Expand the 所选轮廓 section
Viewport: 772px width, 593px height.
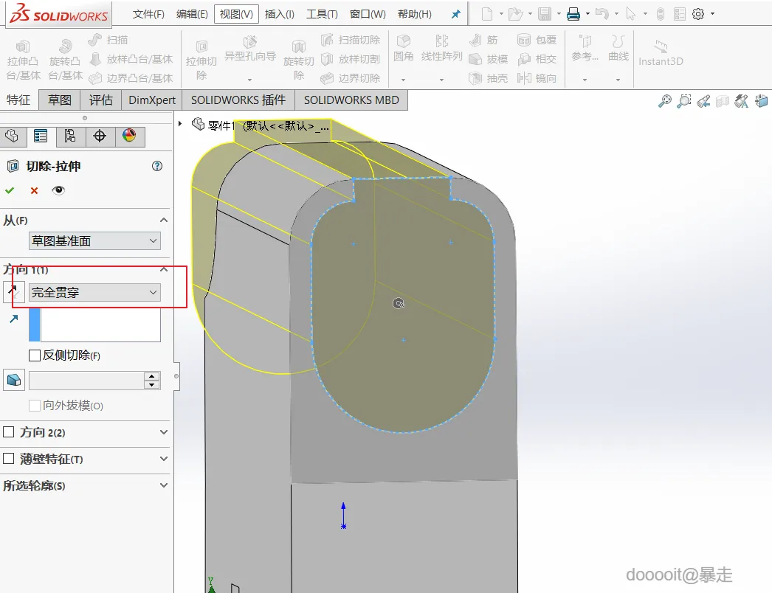click(x=163, y=485)
